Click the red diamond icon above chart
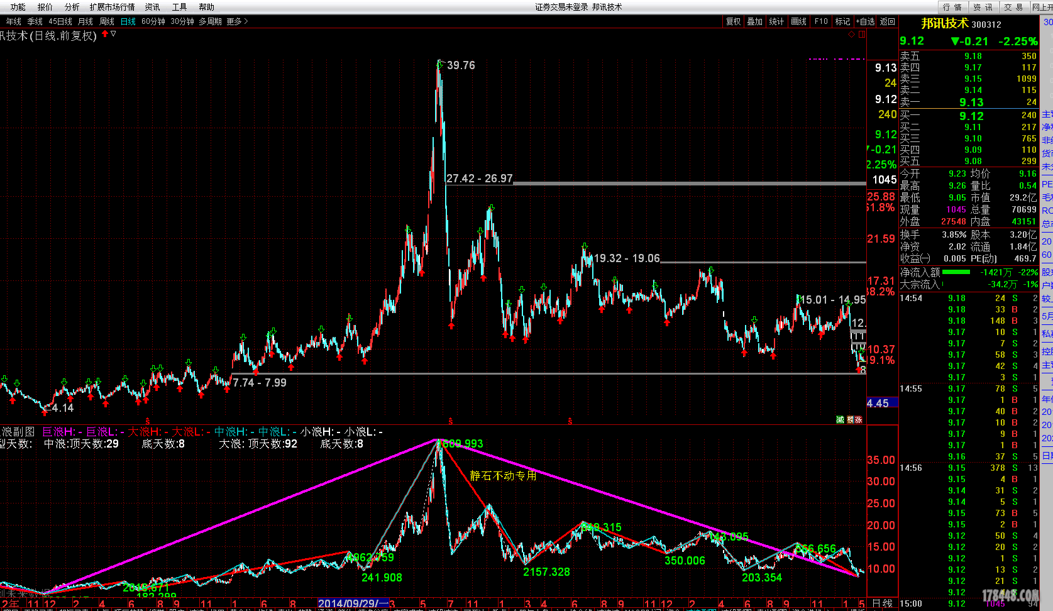1053x611 pixels. tap(852, 35)
